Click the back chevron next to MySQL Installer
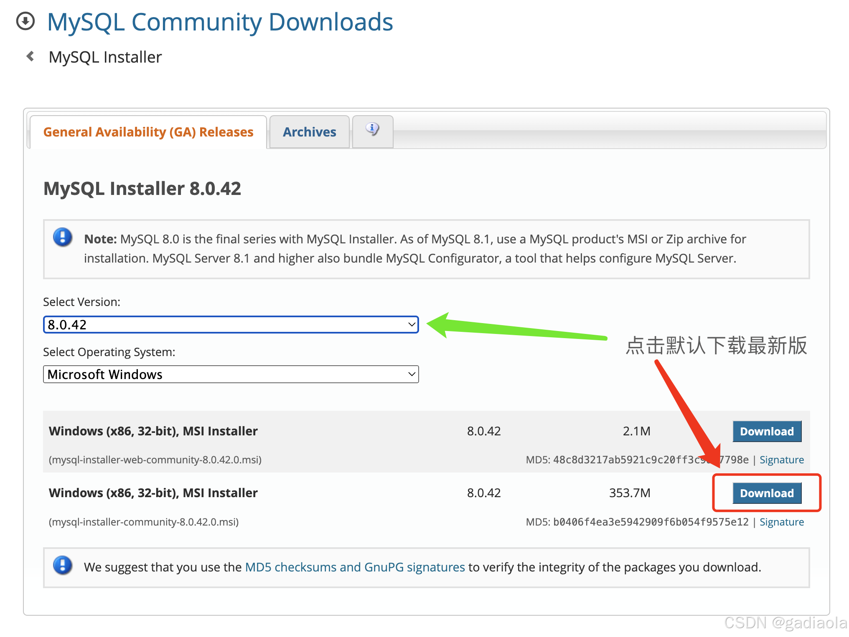Viewport: 849px width, 637px height. pyautogui.click(x=30, y=56)
